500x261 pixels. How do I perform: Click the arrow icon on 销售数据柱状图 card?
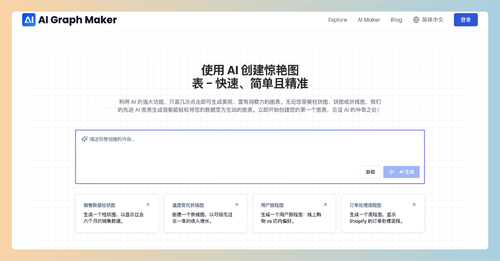click(147, 205)
